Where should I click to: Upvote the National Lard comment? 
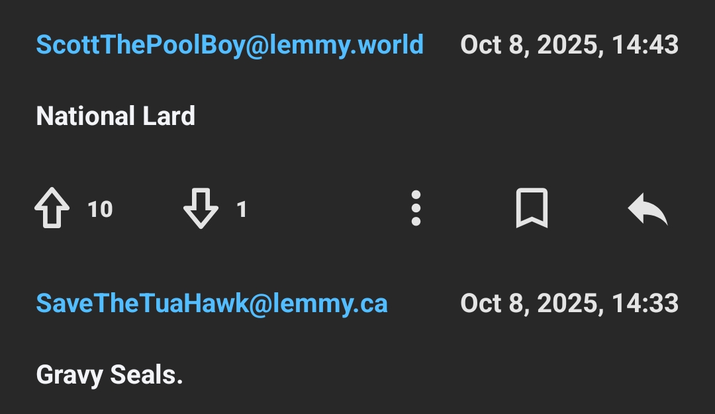pos(52,210)
